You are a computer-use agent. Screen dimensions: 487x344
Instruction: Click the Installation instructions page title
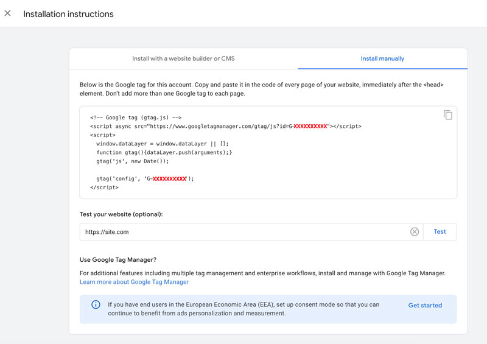(x=68, y=14)
